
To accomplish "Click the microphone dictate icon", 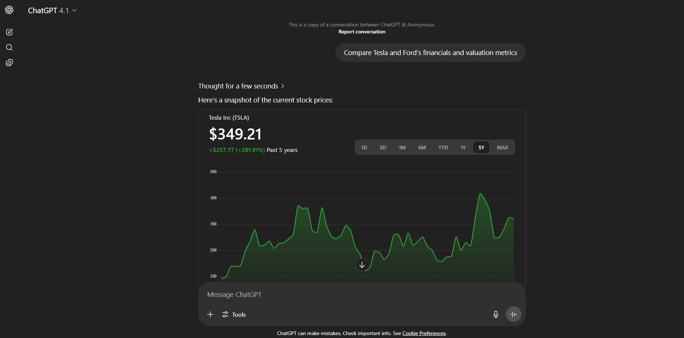I will pyautogui.click(x=496, y=315).
